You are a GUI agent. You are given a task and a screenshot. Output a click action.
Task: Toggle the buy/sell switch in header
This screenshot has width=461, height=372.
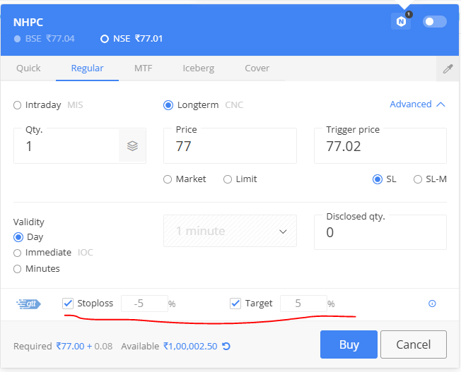434,21
